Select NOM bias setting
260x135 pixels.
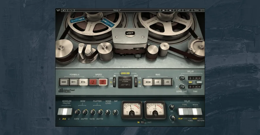(x=148, y=82)
